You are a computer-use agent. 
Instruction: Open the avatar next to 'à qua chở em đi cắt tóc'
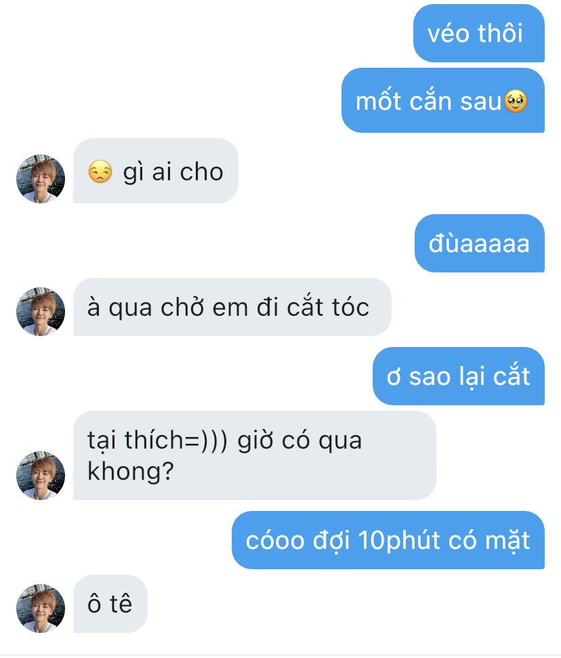tap(41, 311)
